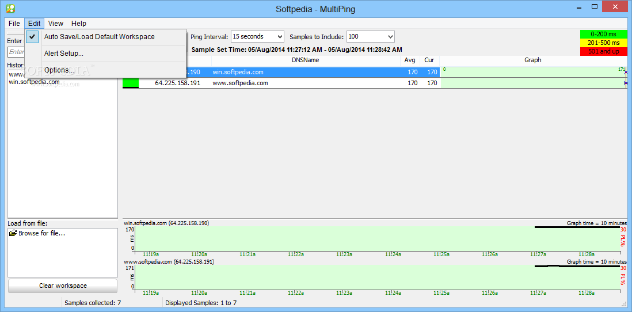The image size is (632, 312).
Task: Click IP address 64.225.158.191 cell
Action: click(177, 83)
